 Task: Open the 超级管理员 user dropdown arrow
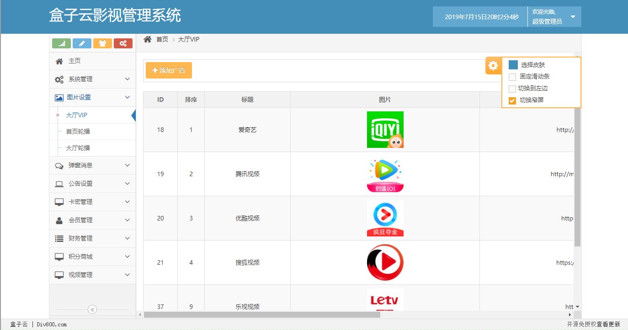pos(573,17)
